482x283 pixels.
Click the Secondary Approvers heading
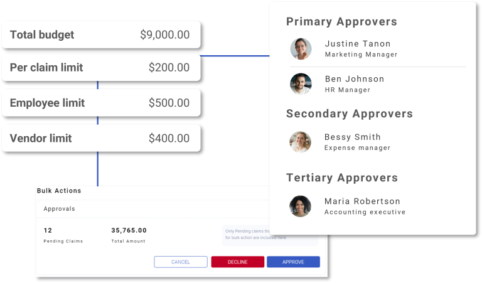pos(349,114)
